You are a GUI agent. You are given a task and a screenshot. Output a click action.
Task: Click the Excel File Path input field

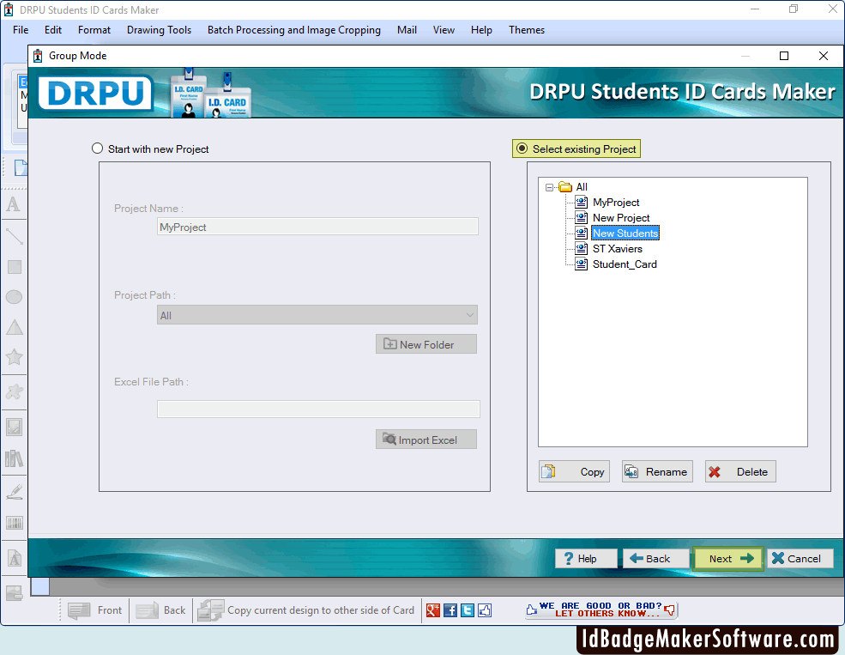pos(318,409)
